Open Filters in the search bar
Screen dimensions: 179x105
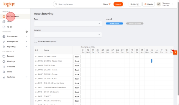point(107,4)
